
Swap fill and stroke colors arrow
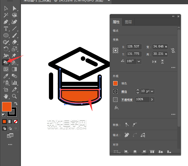point(16,104)
